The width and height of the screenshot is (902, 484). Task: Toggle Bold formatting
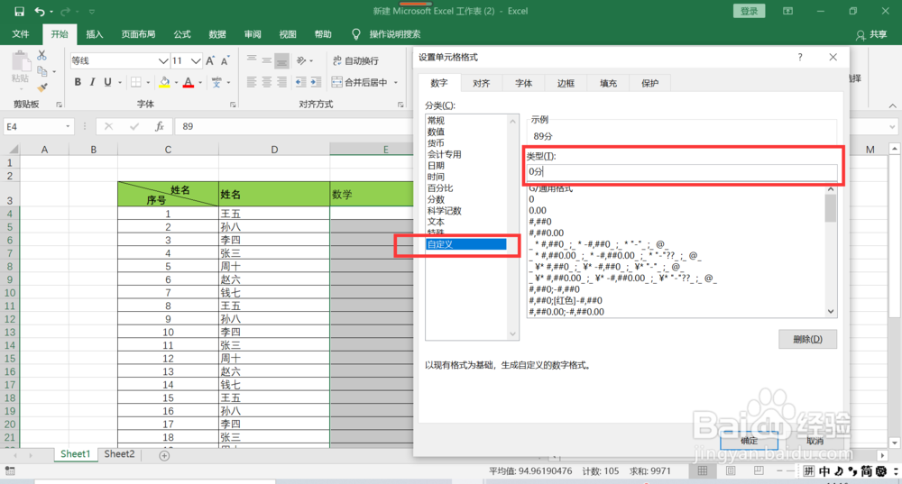pos(78,82)
